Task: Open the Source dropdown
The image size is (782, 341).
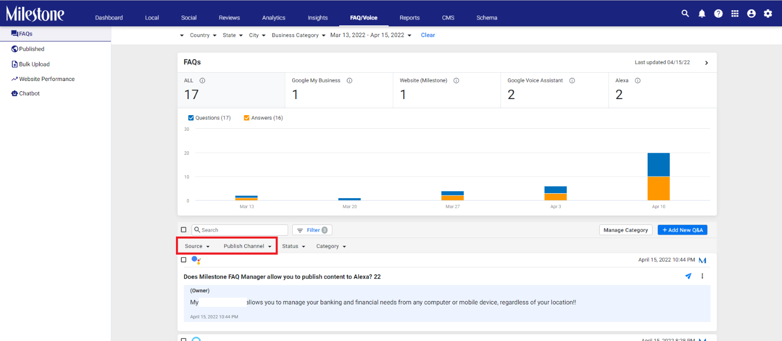Action: (197, 246)
